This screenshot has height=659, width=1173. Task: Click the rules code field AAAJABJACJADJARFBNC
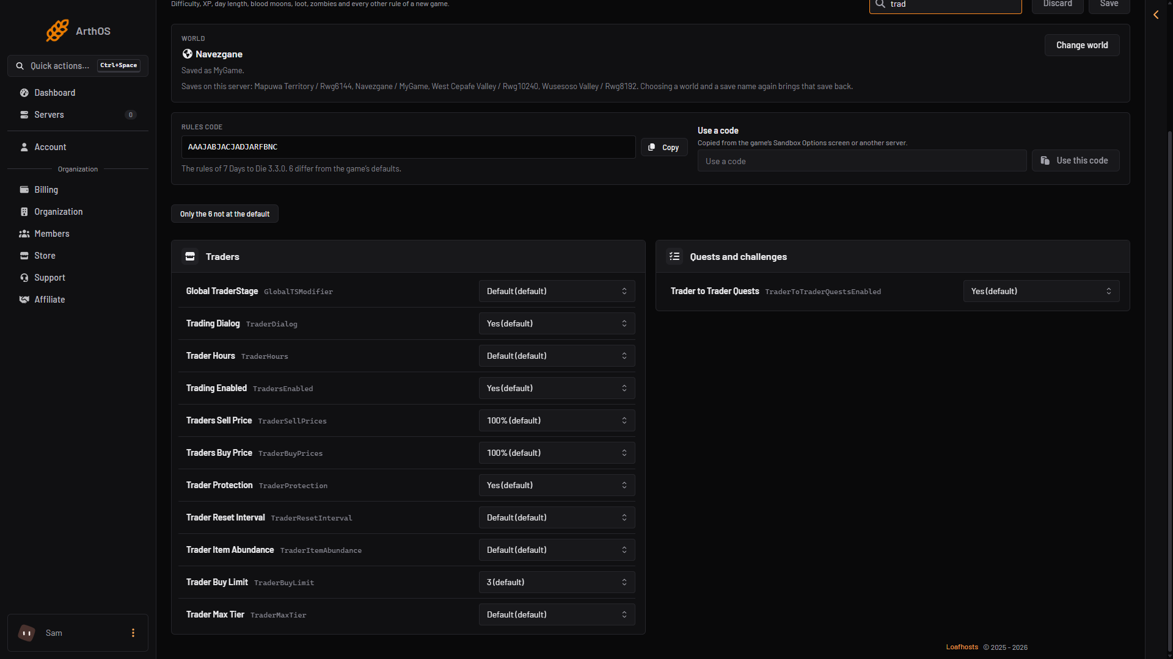click(x=408, y=147)
